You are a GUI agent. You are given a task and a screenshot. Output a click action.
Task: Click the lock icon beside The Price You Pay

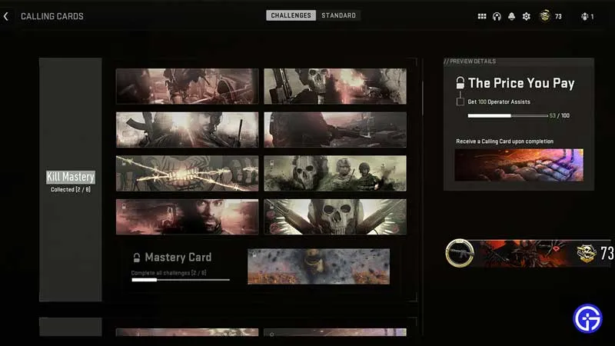(460, 83)
